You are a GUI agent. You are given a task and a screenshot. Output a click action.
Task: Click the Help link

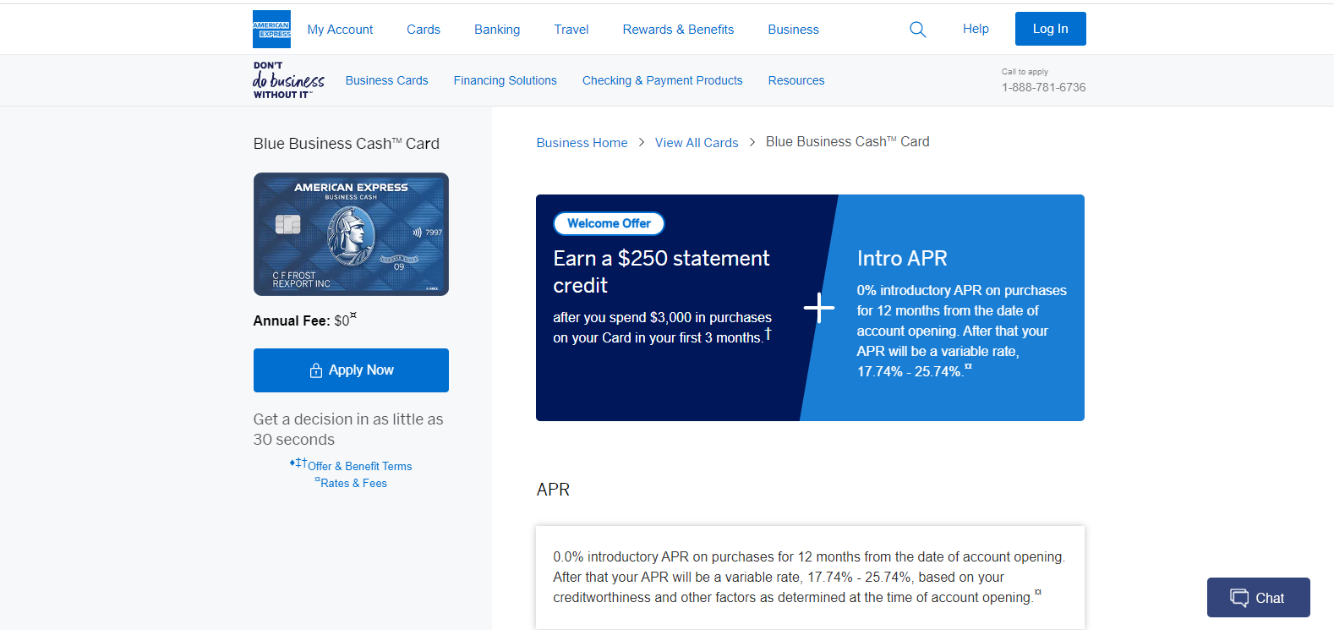click(976, 29)
